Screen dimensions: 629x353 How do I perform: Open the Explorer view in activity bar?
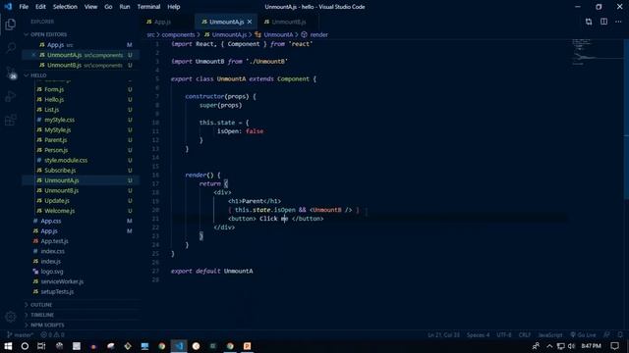[11, 24]
